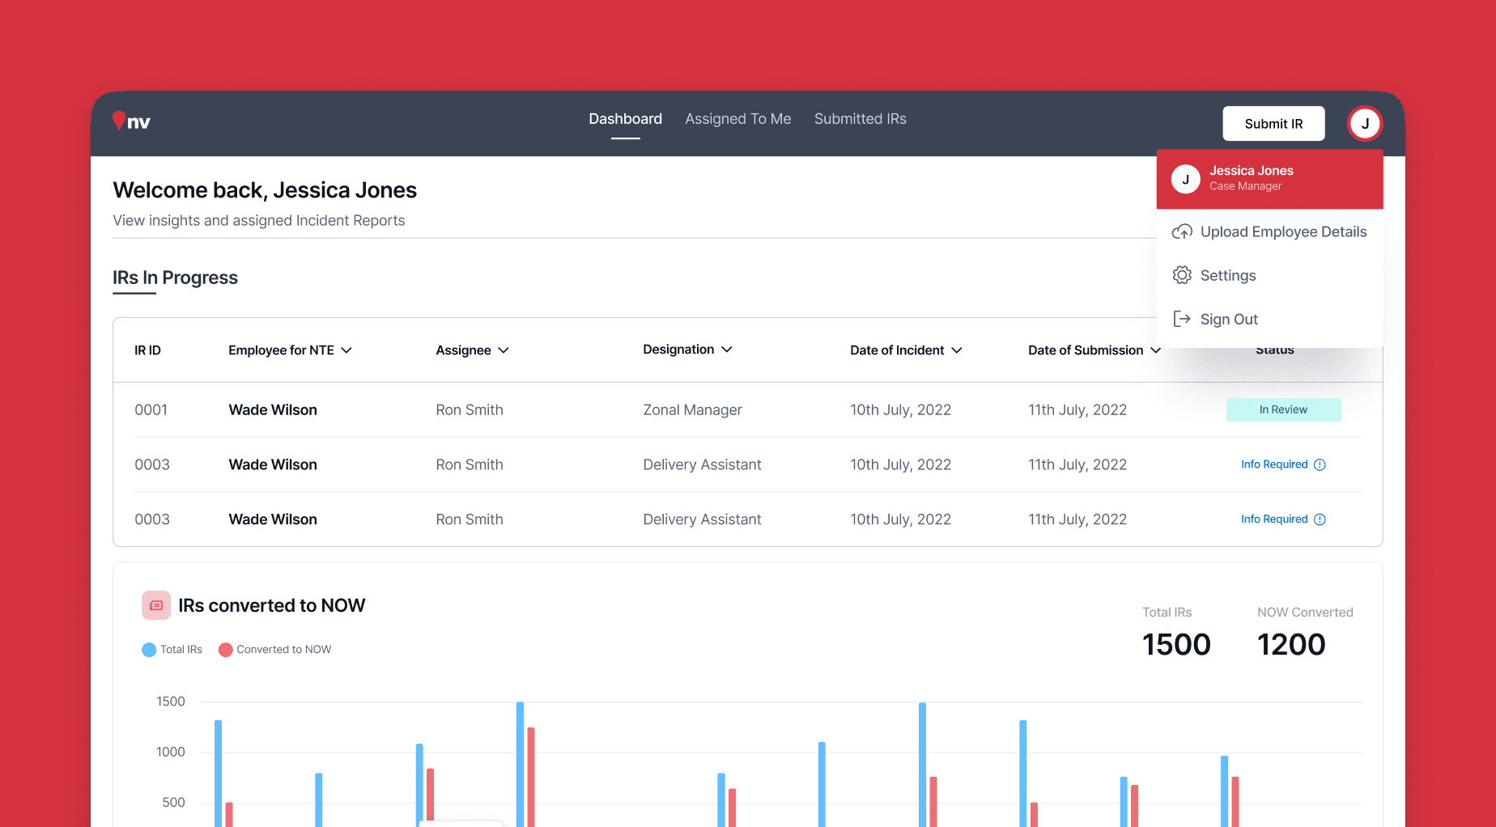Click Jessica Jones name in profile menu
This screenshot has width=1496, height=827.
pyautogui.click(x=1252, y=171)
